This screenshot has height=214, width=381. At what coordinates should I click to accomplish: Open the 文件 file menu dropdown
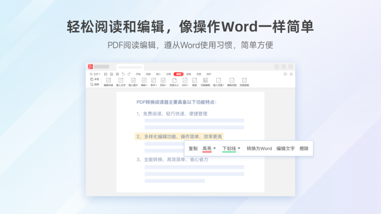coord(95,74)
